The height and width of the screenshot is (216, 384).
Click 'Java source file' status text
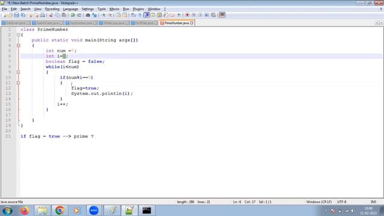pos(11,202)
